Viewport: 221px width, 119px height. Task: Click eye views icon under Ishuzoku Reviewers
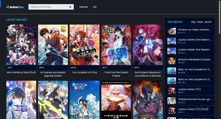pos(179,63)
